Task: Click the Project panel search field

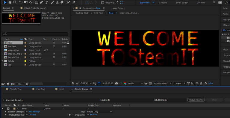Action: click(35, 34)
